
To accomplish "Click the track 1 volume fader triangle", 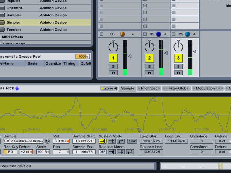I will coord(130,56).
